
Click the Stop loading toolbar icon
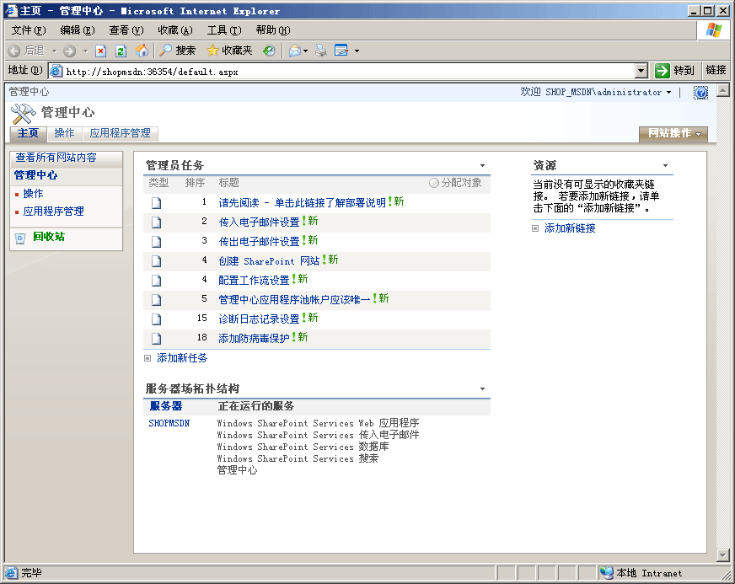click(x=101, y=51)
